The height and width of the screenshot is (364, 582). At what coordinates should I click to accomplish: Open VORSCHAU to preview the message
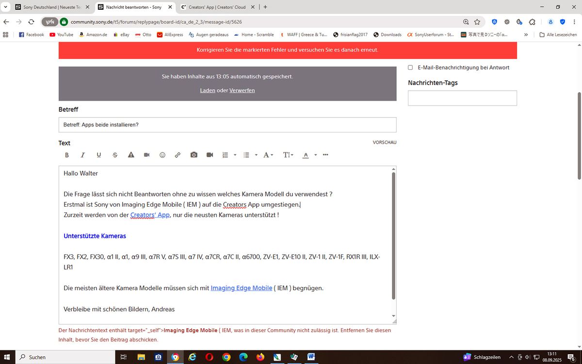click(x=384, y=142)
